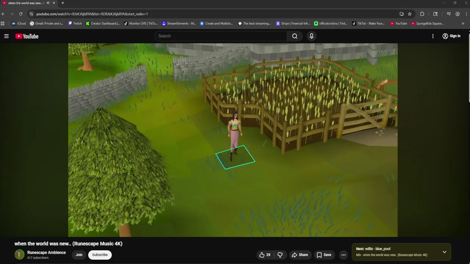Dislike the video with thumbs down
The image size is (470, 264).
[x=280, y=255]
